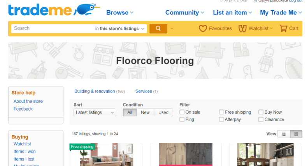Open the My Trade Me menu
Image resolution: width=307 pixels, height=166 pixels.
coord(281,12)
